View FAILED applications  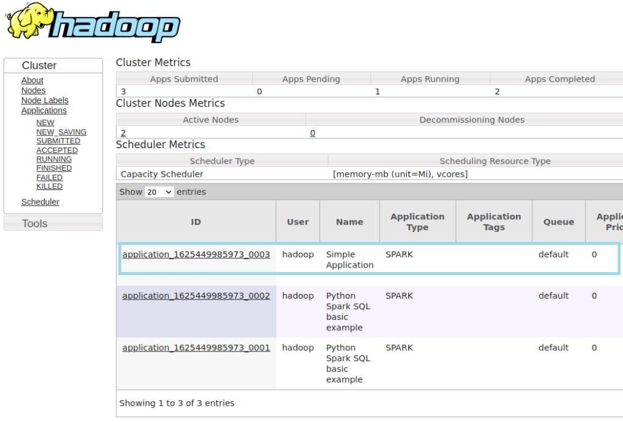49,177
